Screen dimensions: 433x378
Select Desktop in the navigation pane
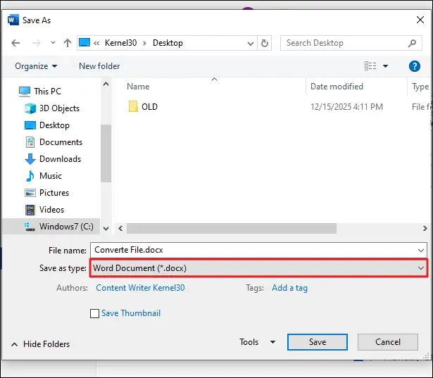point(47,125)
